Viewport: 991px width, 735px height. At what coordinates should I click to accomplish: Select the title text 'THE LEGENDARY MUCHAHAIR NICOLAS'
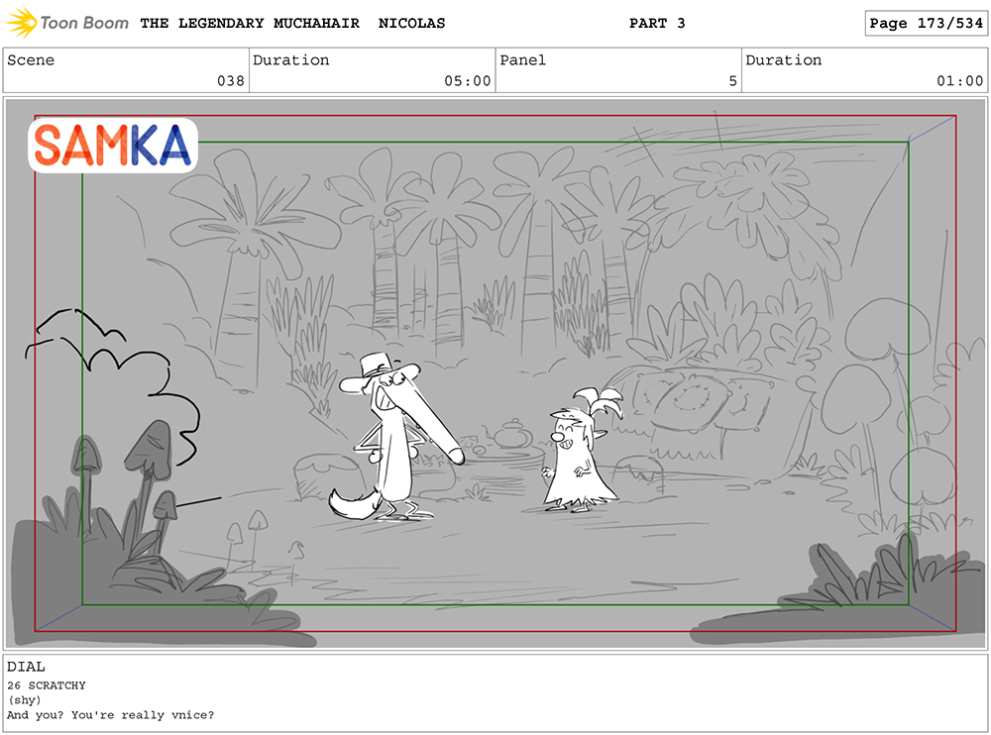292,24
